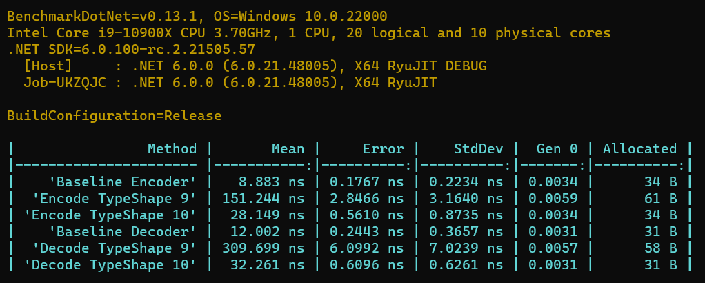Select the 'Decode TypeShape 9' method cell

(x=115, y=248)
